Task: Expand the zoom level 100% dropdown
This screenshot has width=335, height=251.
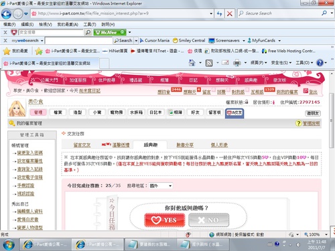Action: (x=326, y=234)
